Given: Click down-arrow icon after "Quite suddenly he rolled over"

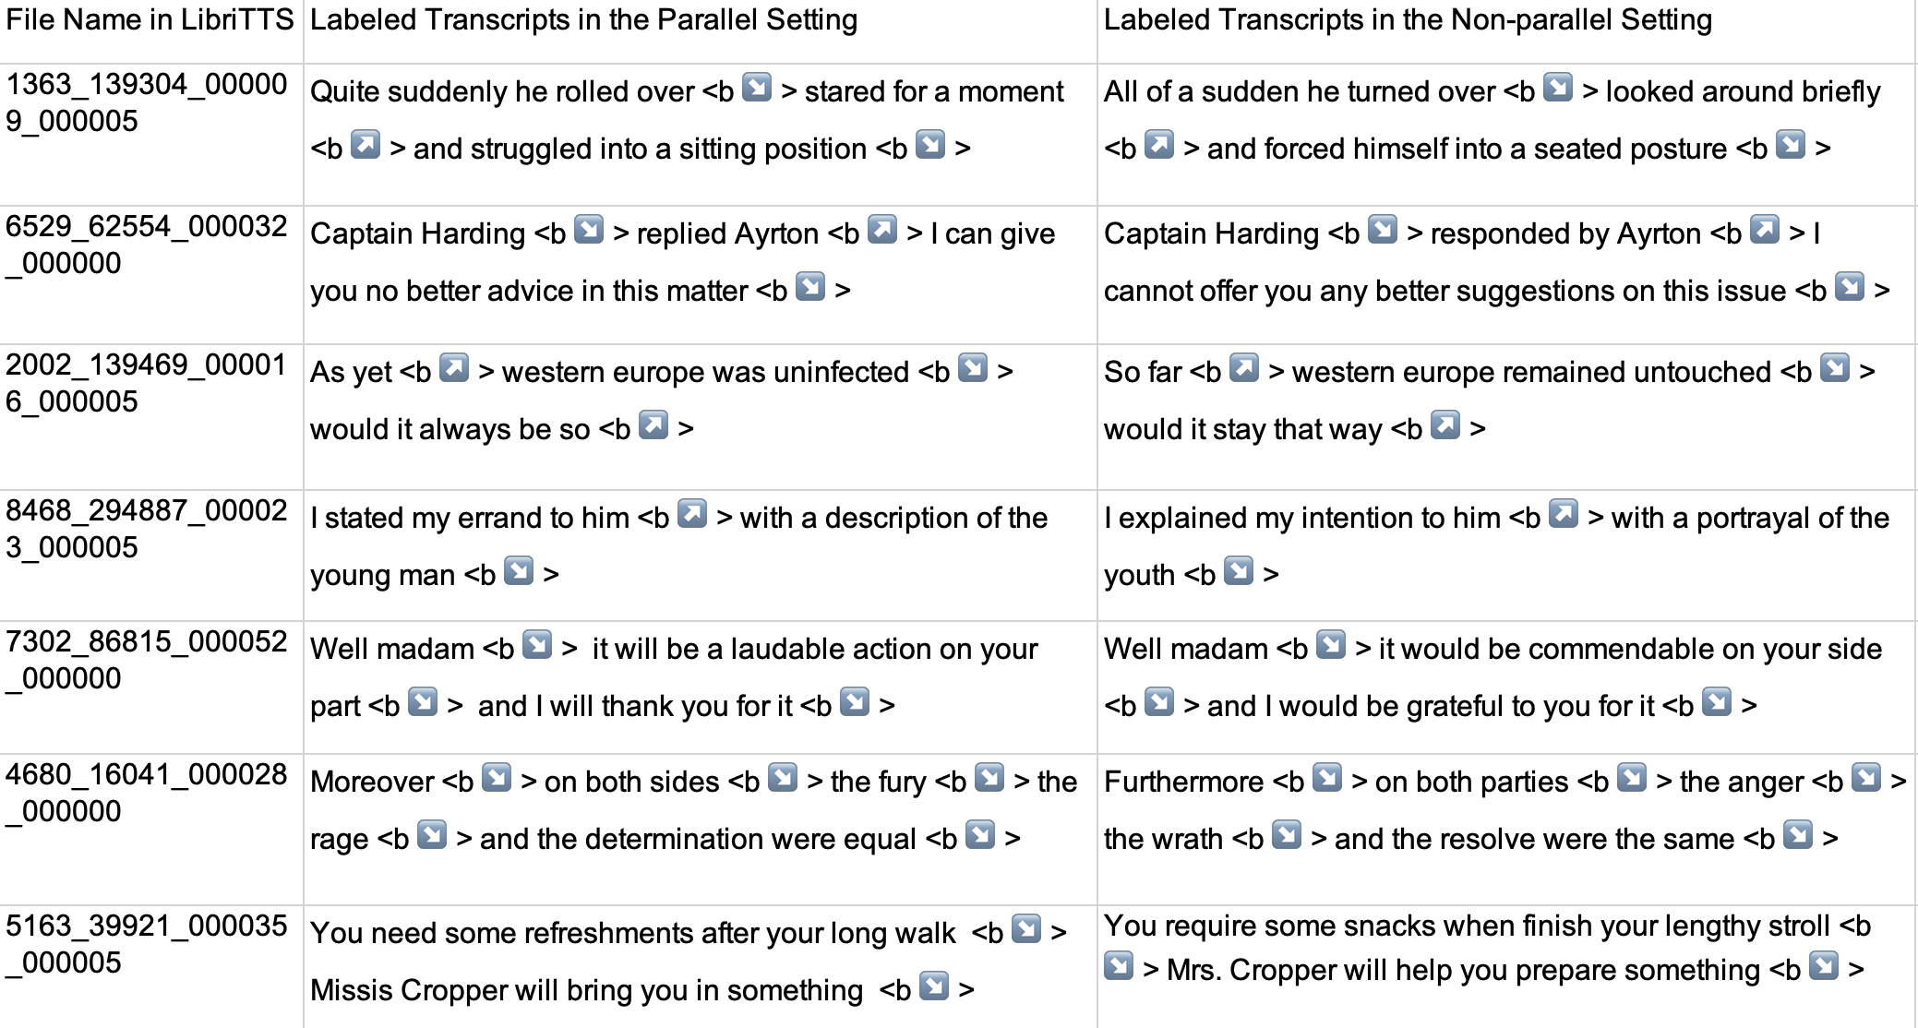Looking at the screenshot, I should (x=757, y=88).
